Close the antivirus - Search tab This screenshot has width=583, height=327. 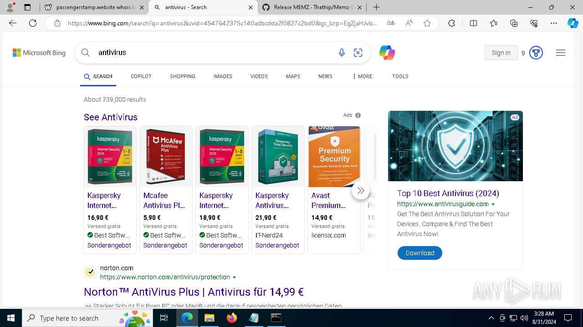[251, 7]
